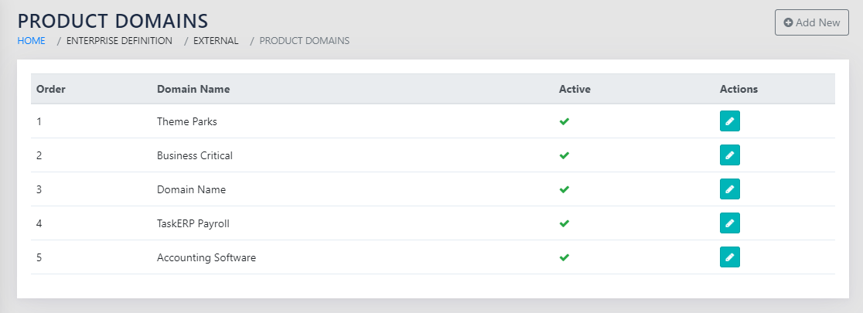Image resolution: width=863 pixels, height=313 pixels.
Task: Edit the TaskERP Payroll entry
Action: [x=729, y=223]
